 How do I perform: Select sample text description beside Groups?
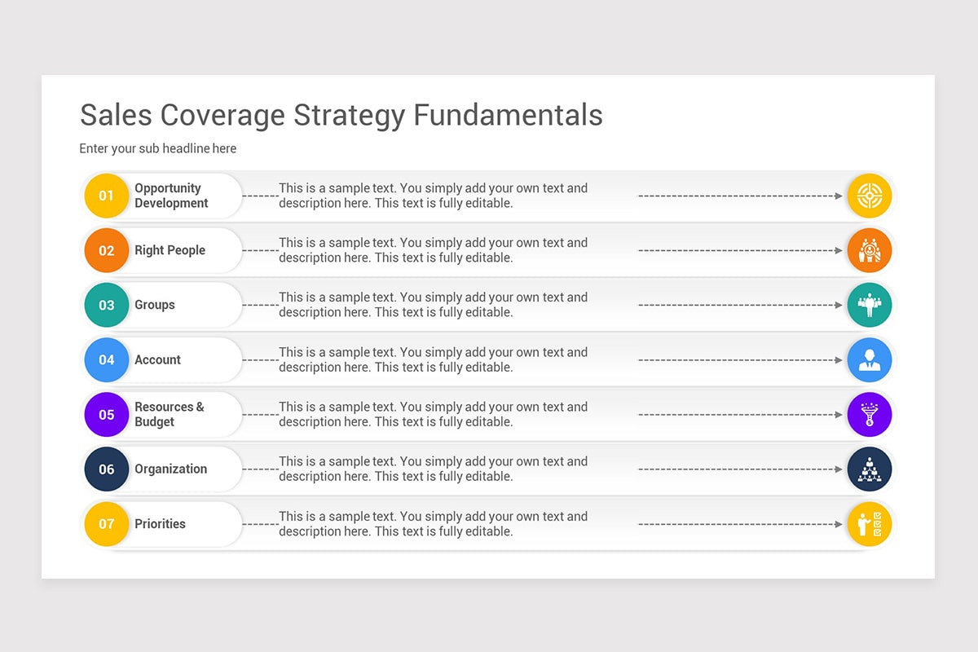(433, 305)
